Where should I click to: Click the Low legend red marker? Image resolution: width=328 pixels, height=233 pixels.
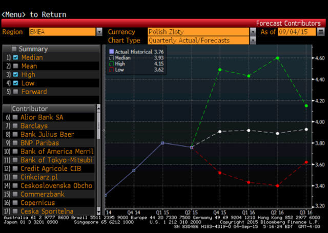[112, 70]
